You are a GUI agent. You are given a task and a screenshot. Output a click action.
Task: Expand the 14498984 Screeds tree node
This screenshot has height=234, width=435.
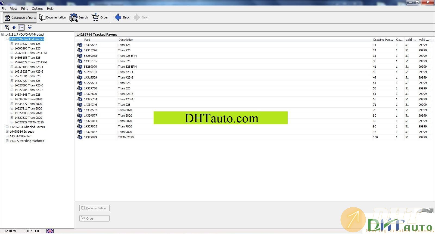[x=7, y=132]
